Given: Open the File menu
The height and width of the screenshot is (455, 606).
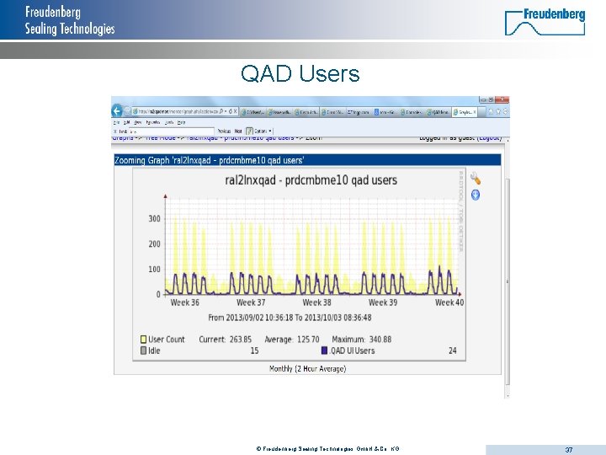Looking at the screenshot, I should [x=116, y=122].
